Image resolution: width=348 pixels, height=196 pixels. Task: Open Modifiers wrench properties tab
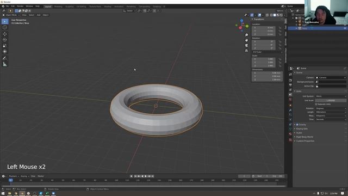(290, 110)
